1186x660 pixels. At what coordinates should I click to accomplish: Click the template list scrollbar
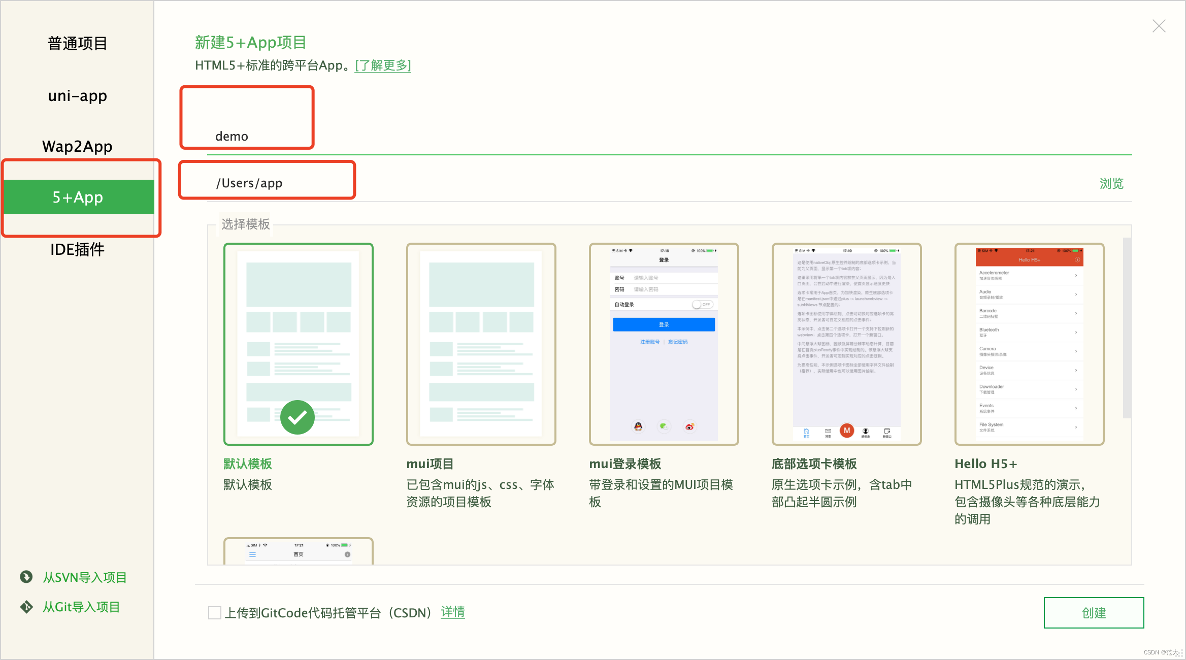pos(1127,328)
